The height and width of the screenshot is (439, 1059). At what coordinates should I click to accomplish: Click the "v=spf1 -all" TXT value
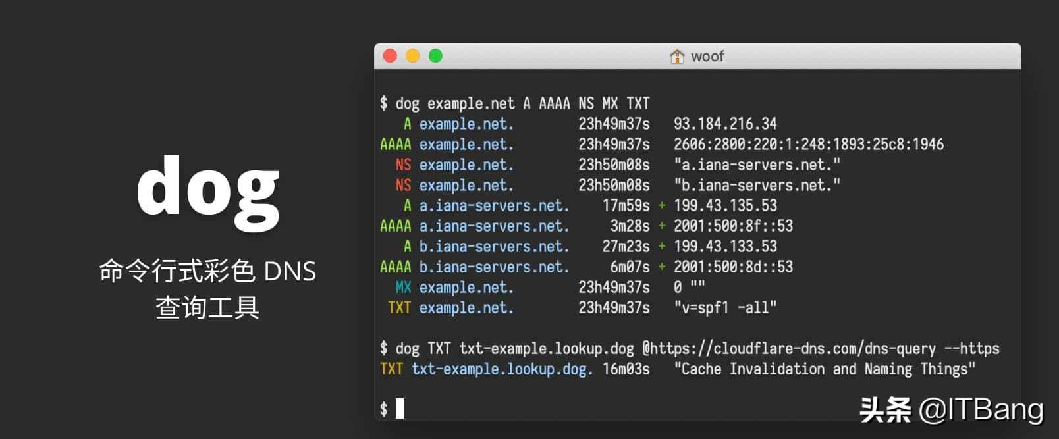click(725, 307)
